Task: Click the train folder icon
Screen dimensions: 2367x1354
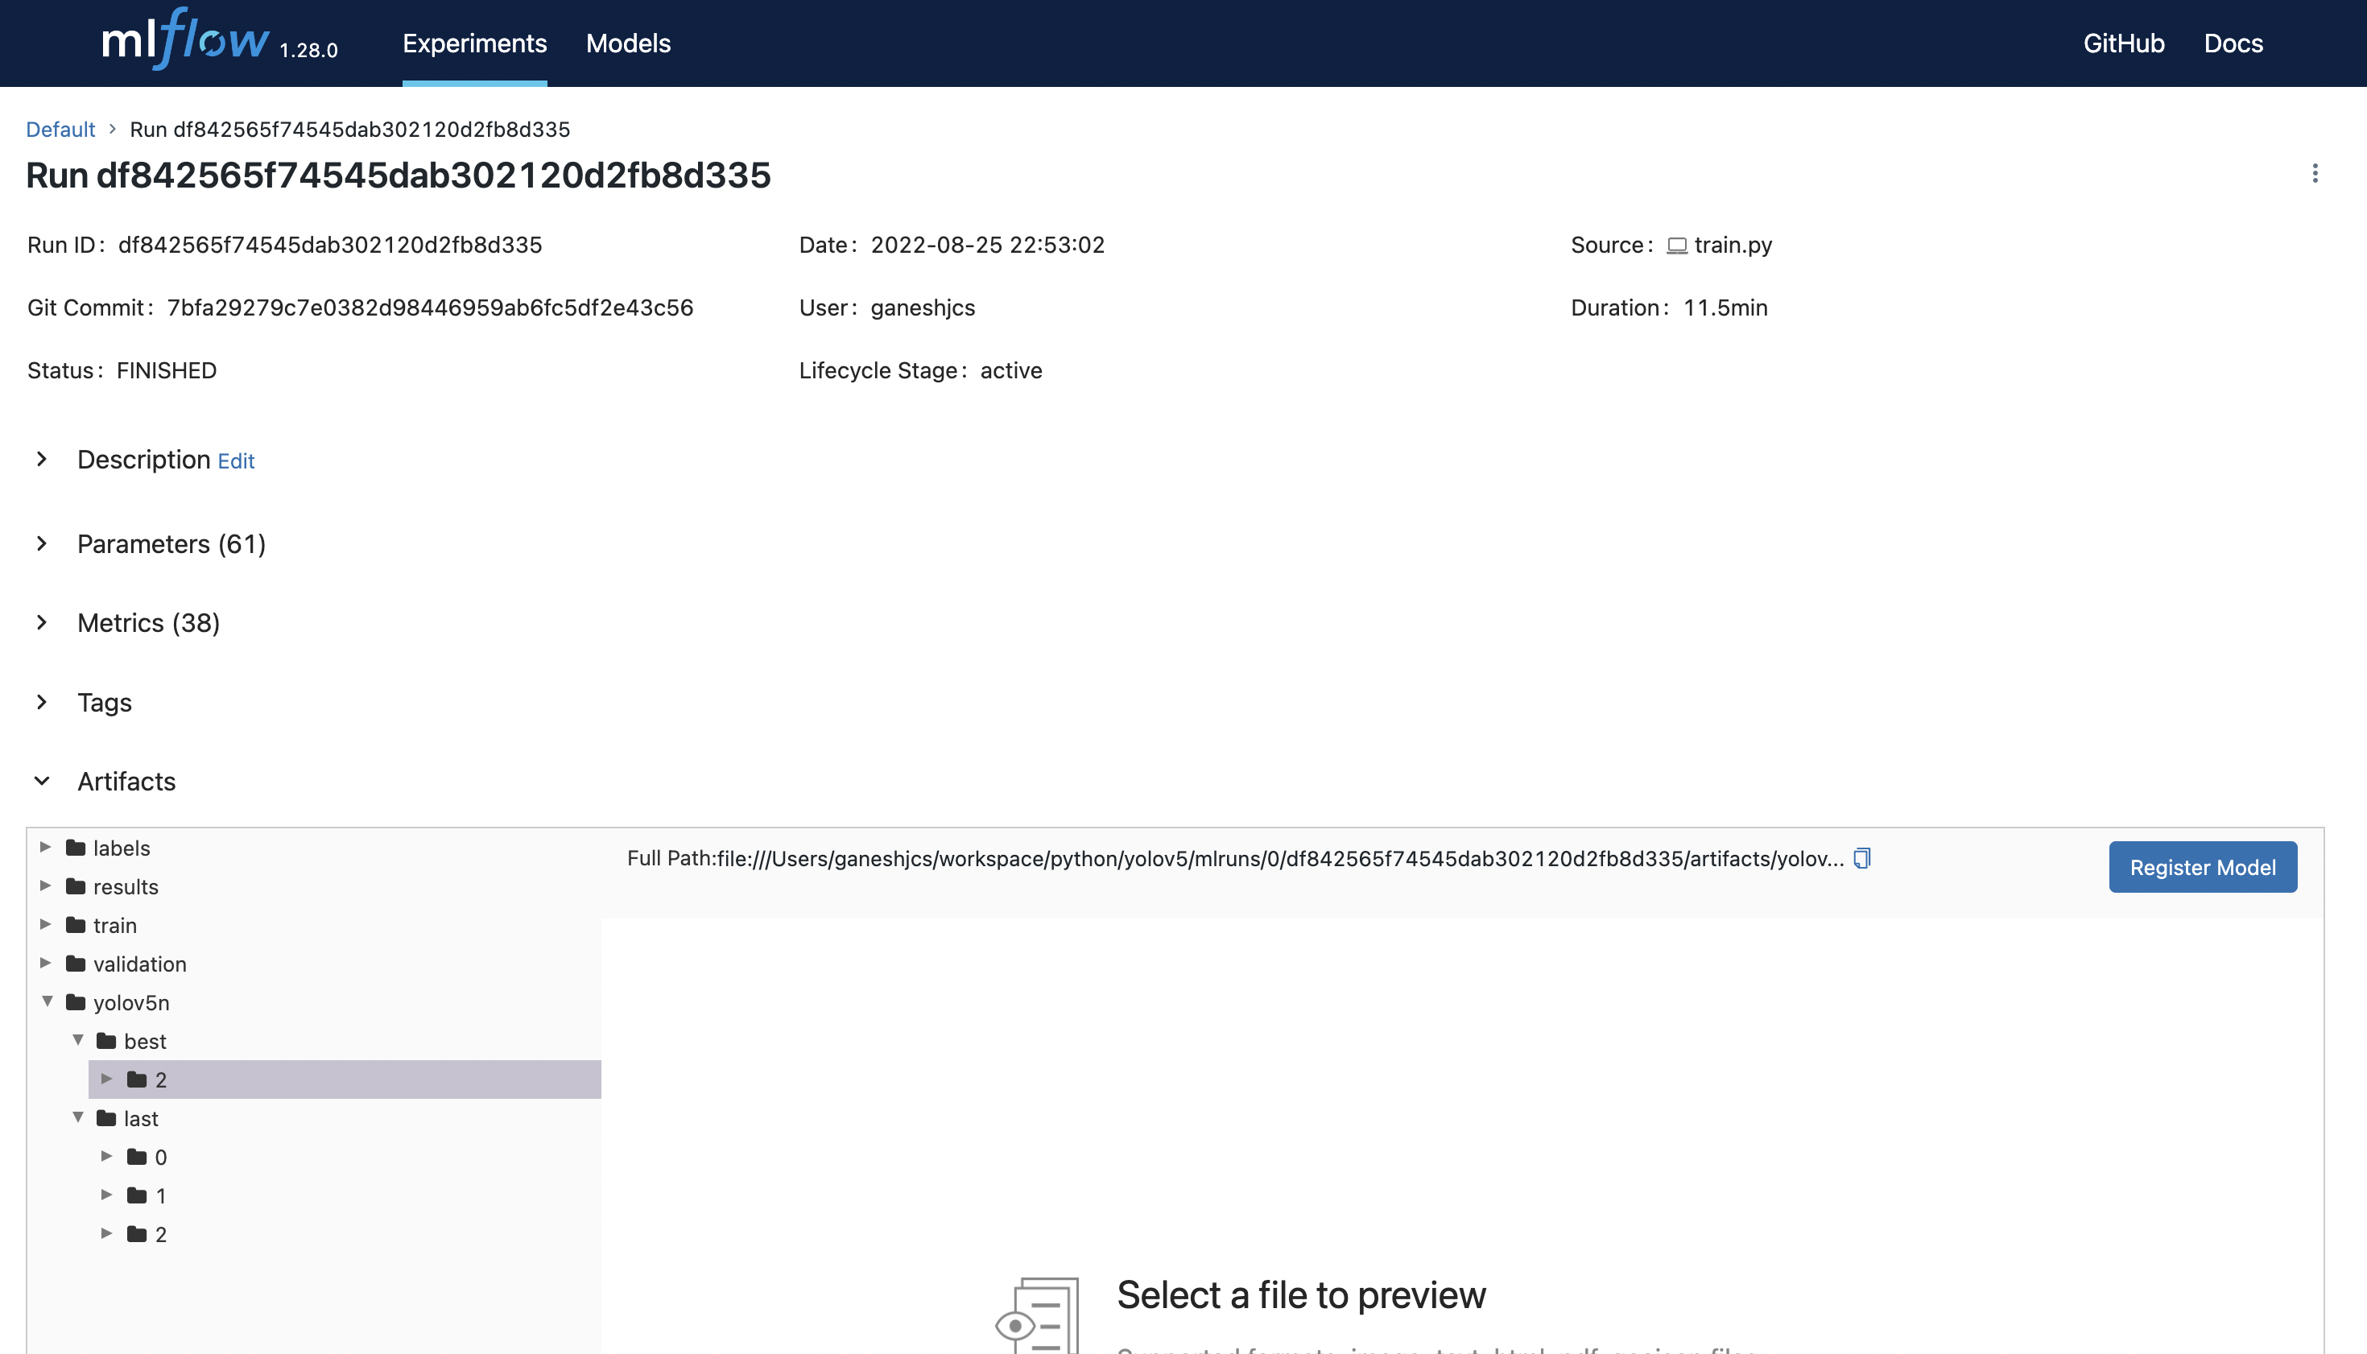Action: (76, 924)
